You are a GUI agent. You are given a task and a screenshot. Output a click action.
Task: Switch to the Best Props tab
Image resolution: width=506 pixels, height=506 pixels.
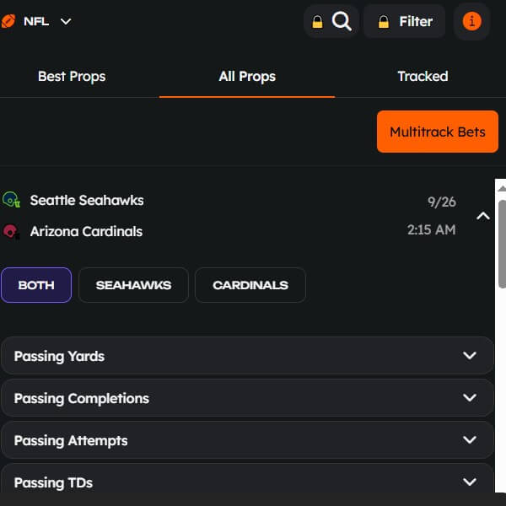pos(72,76)
